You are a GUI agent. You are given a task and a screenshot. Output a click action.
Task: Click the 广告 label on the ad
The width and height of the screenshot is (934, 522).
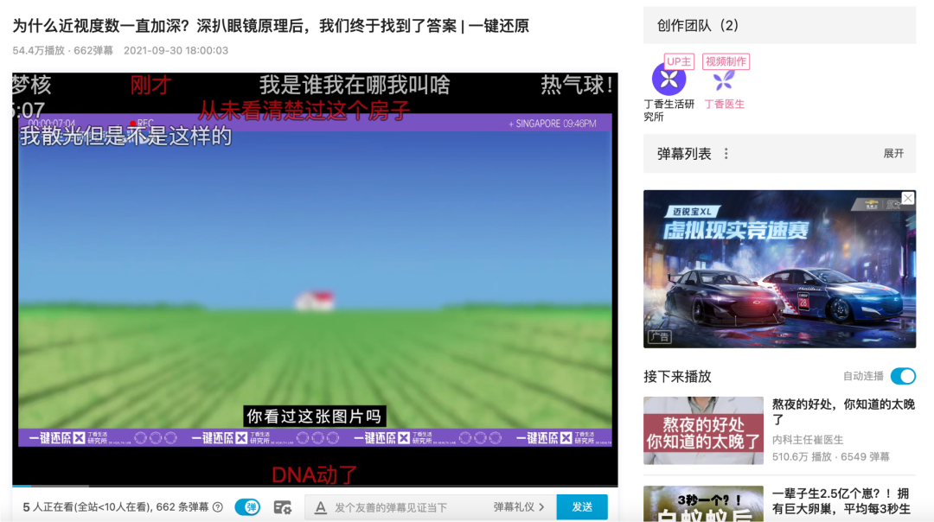pos(660,337)
